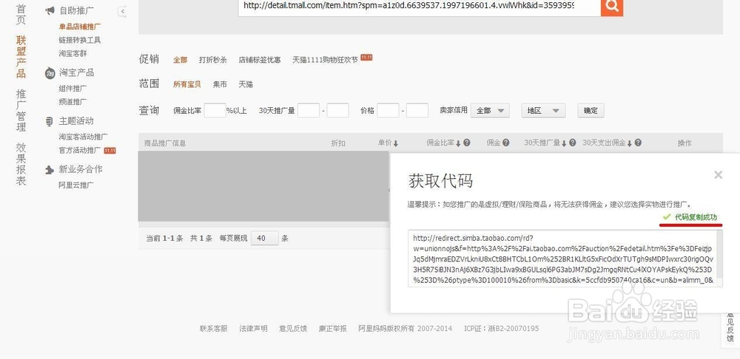Open 阿里云推广 in sidebar

[x=76, y=185]
